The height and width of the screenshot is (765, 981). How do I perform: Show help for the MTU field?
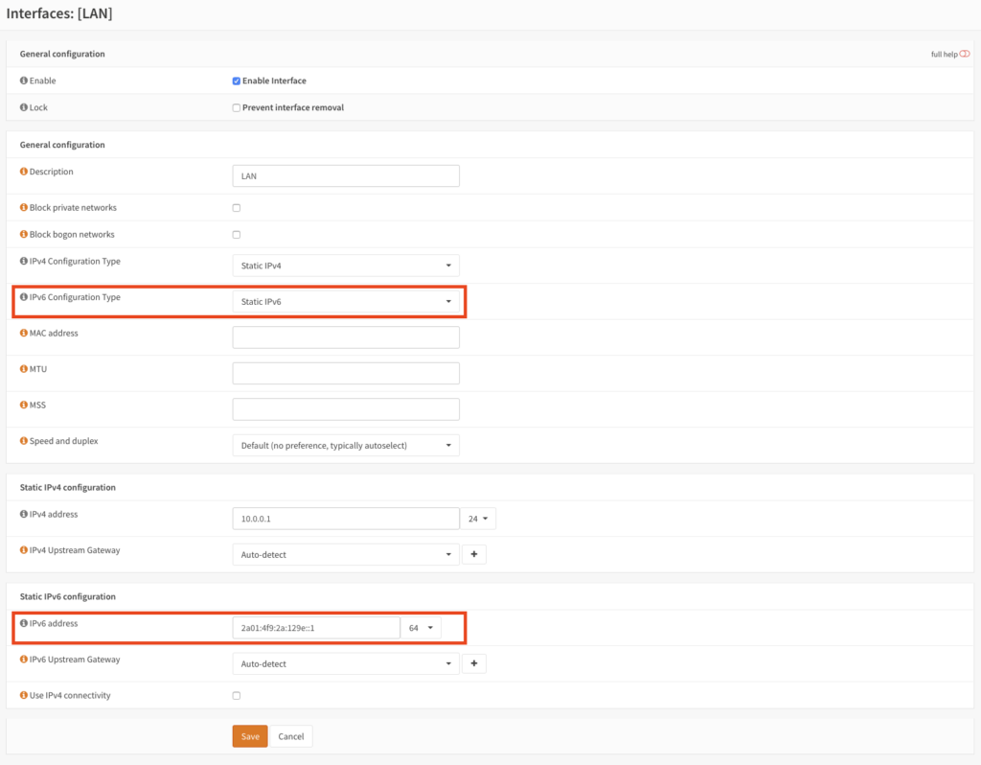click(x=24, y=369)
